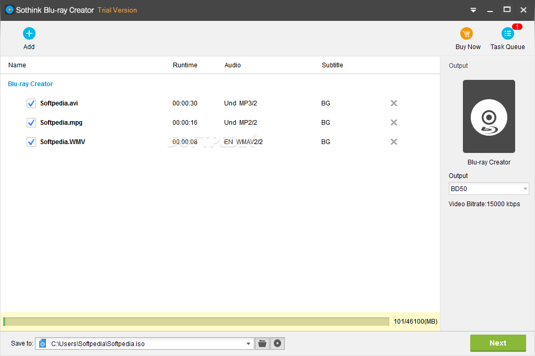Click EN WMAV2/2 audio of Softpedia.WMV
The width and height of the screenshot is (535, 356).
pos(243,142)
